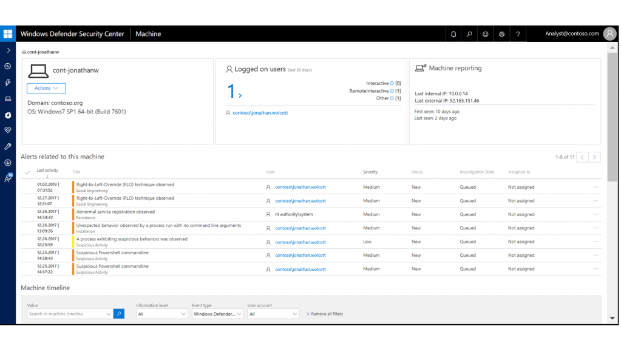
Task: Open the Event type dropdown
Action: tap(217, 314)
